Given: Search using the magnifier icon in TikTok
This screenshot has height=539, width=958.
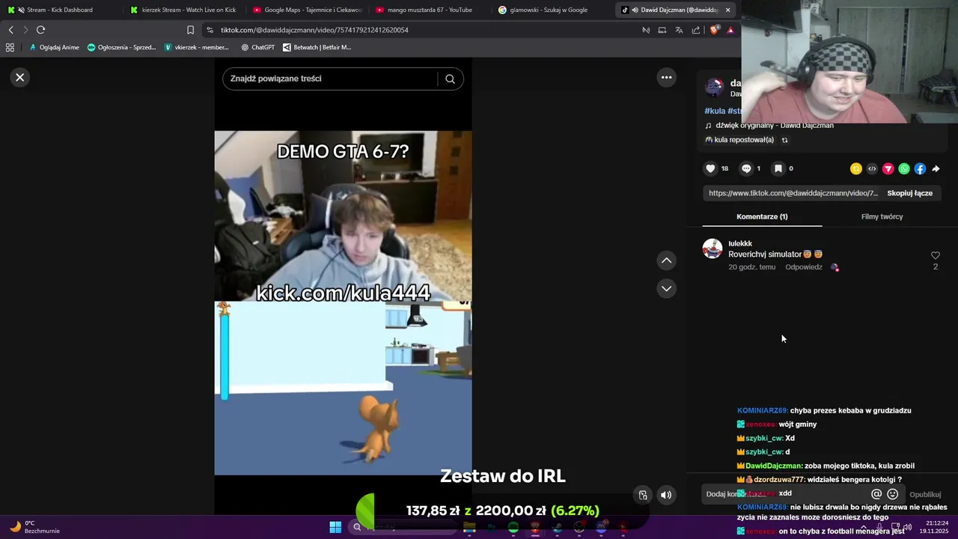Looking at the screenshot, I should pyautogui.click(x=450, y=79).
